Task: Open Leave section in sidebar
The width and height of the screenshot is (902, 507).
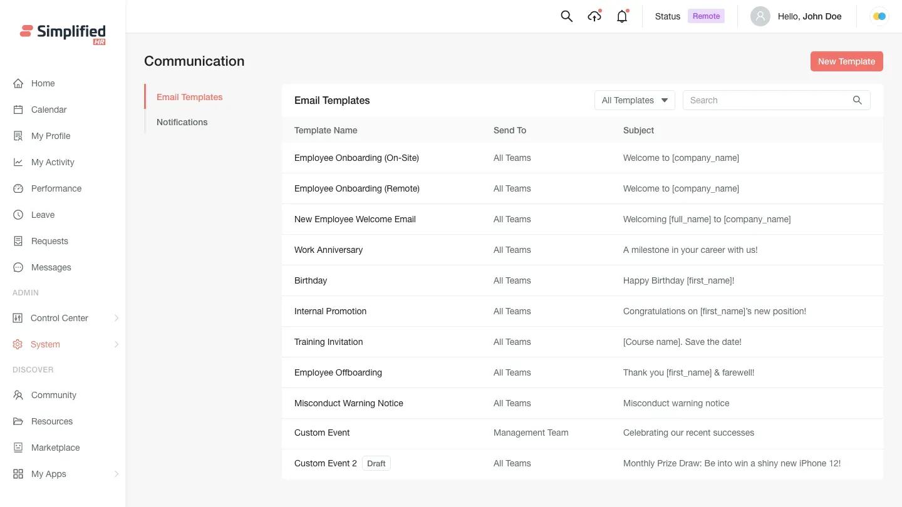Action: click(43, 215)
